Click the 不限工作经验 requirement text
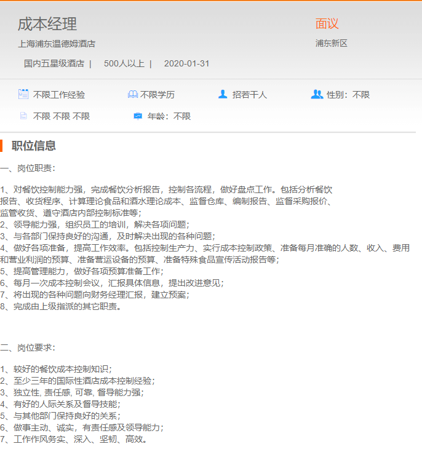This screenshot has height=460, width=422. tap(59, 95)
